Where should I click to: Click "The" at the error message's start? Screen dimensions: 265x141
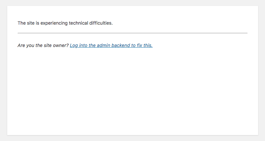(22, 23)
